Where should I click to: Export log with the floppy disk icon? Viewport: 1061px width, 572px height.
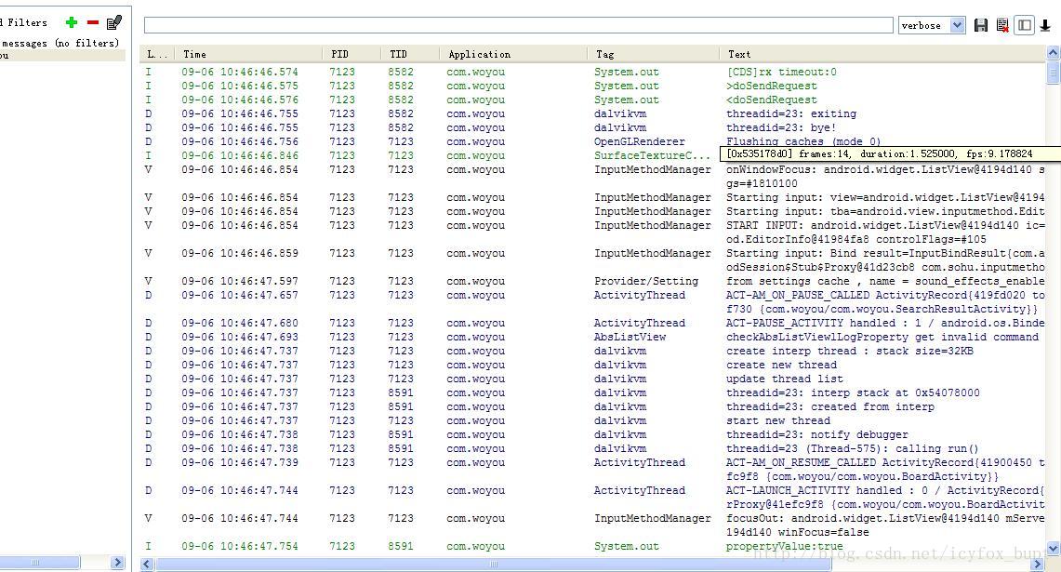(980, 25)
